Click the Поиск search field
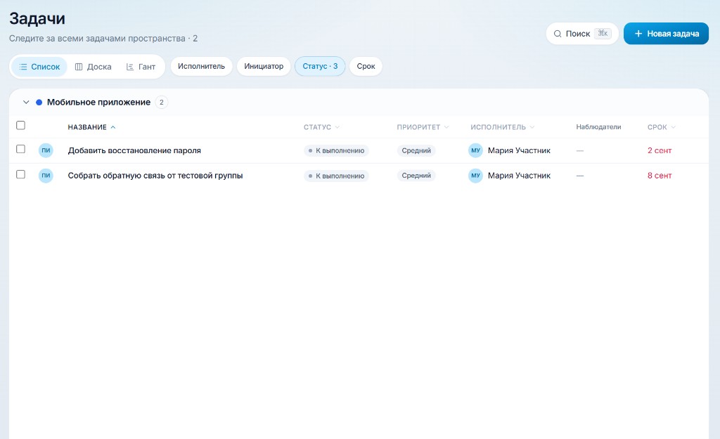The image size is (720, 439). pyautogui.click(x=582, y=34)
